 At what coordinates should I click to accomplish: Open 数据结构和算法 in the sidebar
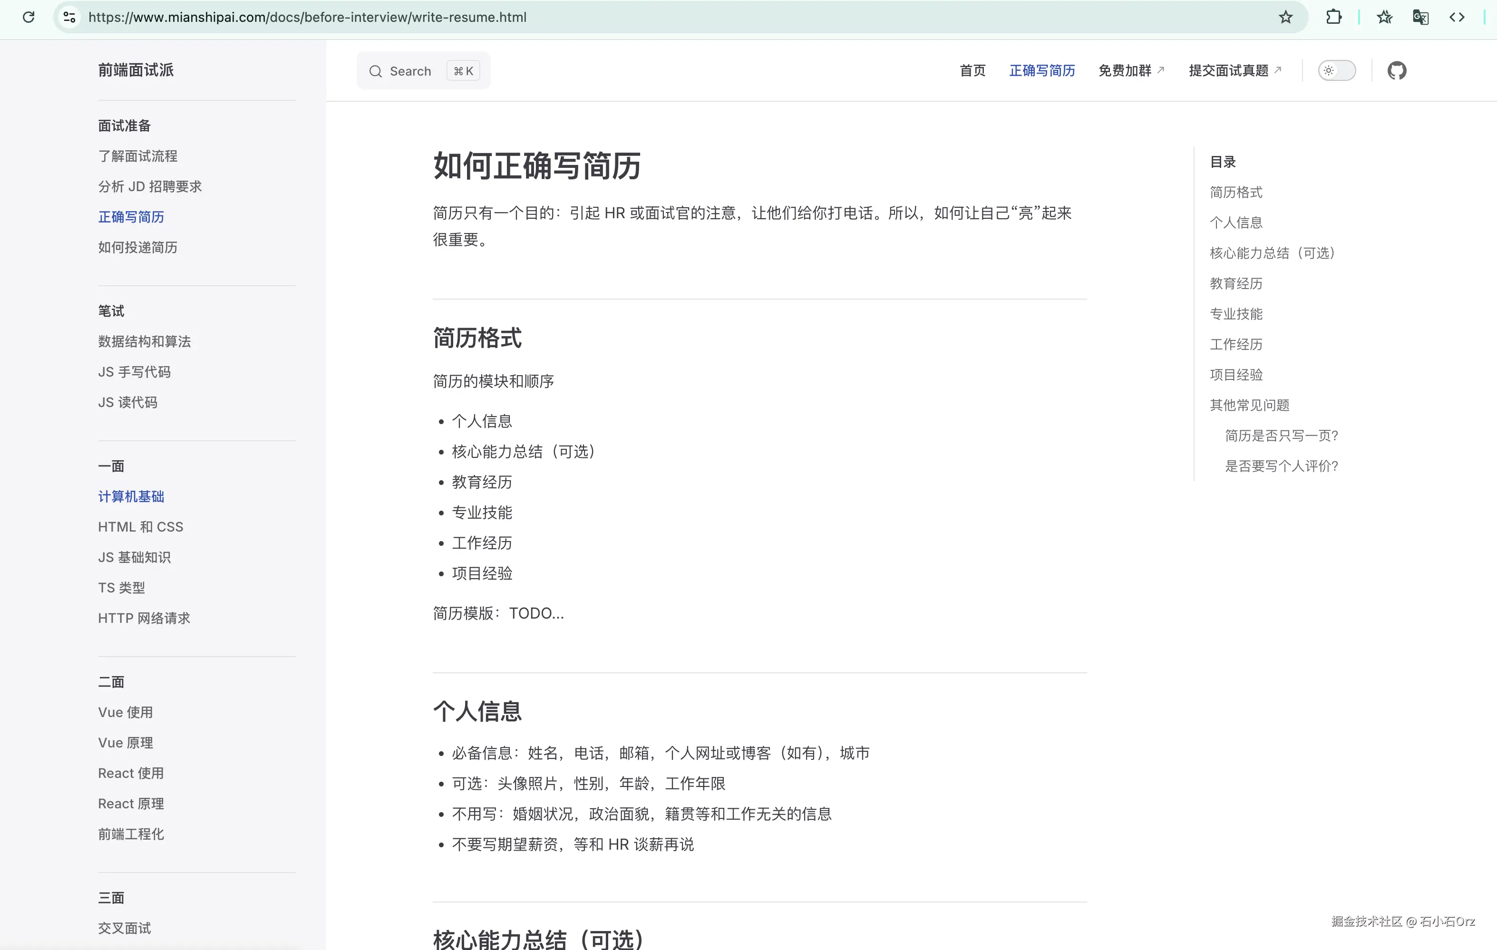(144, 341)
